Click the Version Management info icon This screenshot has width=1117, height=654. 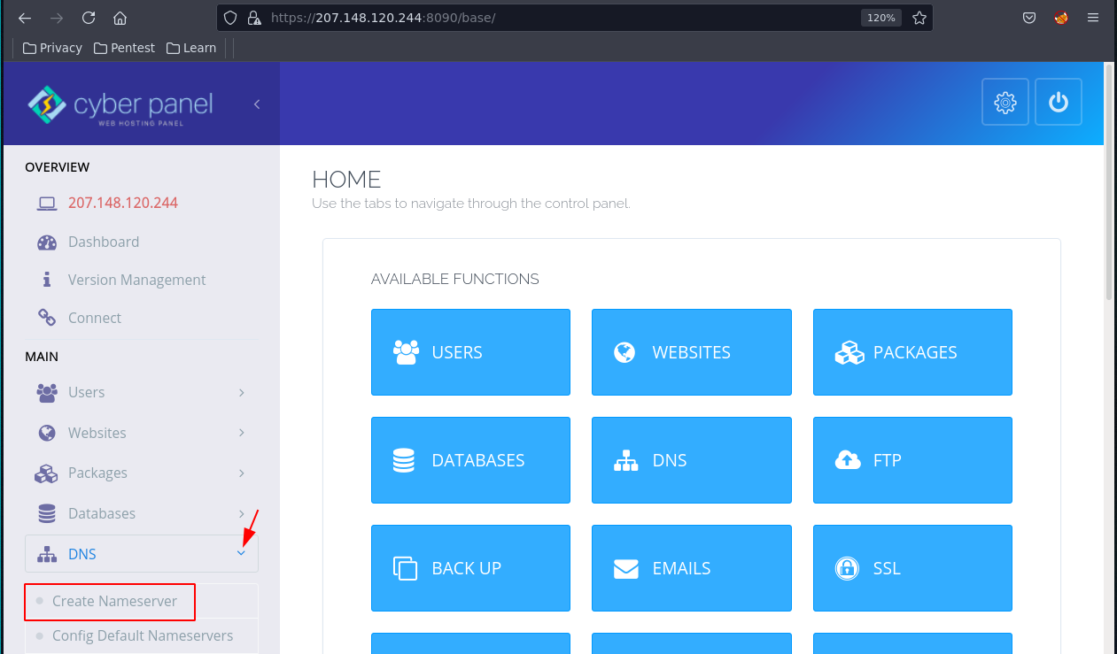click(47, 280)
